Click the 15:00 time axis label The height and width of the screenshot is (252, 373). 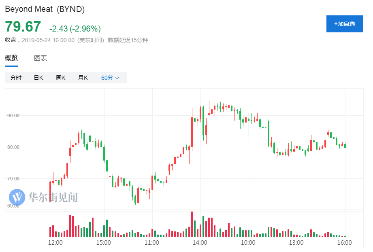[x=104, y=243]
